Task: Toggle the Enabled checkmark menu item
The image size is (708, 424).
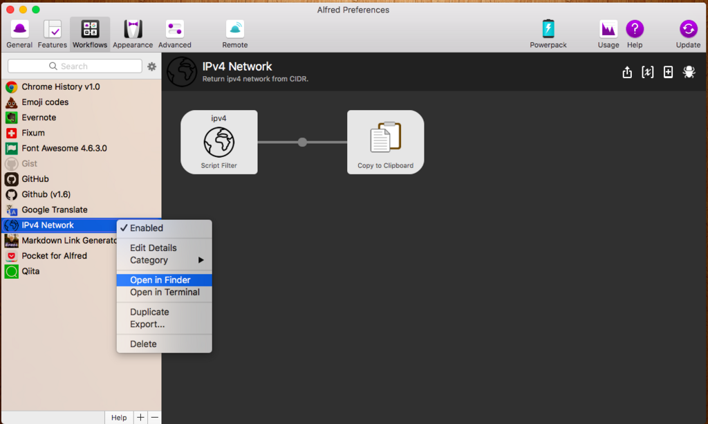Action: [x=165, y=228]
